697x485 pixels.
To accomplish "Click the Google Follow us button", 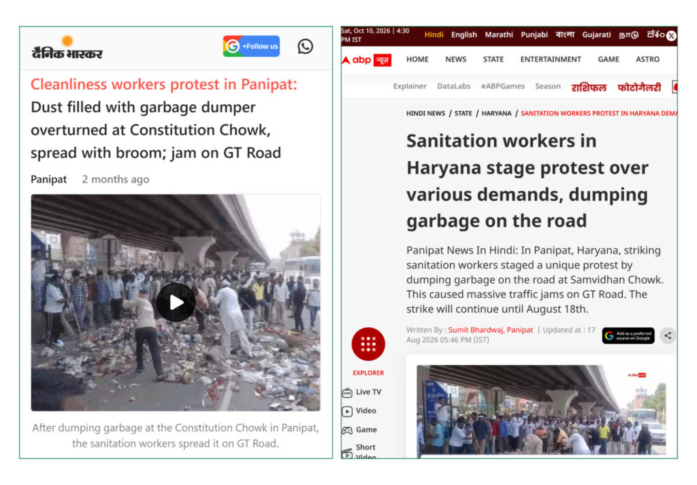I will (x=251, y=46).
